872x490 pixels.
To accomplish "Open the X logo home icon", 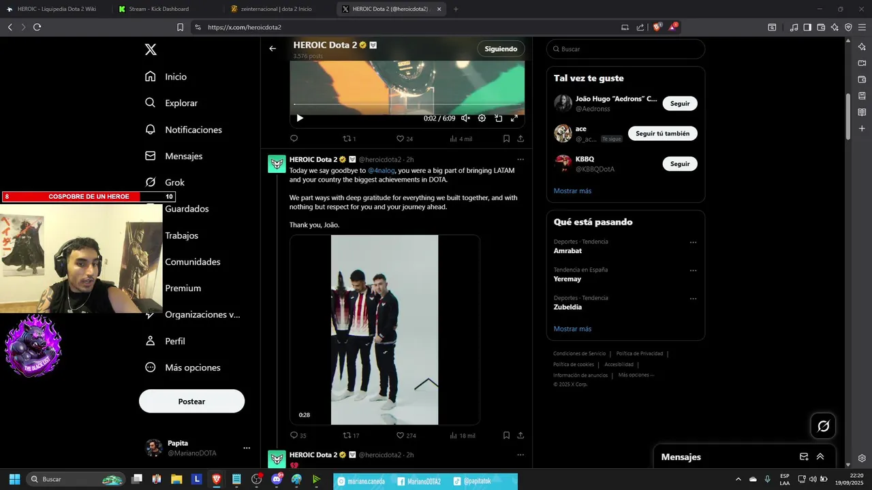I will point(151,50).
